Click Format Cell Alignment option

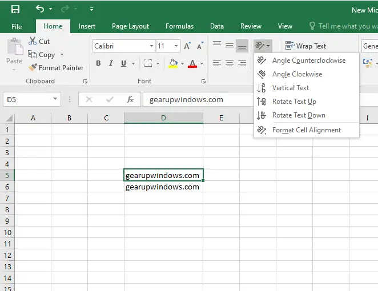(x=307, y=130)
